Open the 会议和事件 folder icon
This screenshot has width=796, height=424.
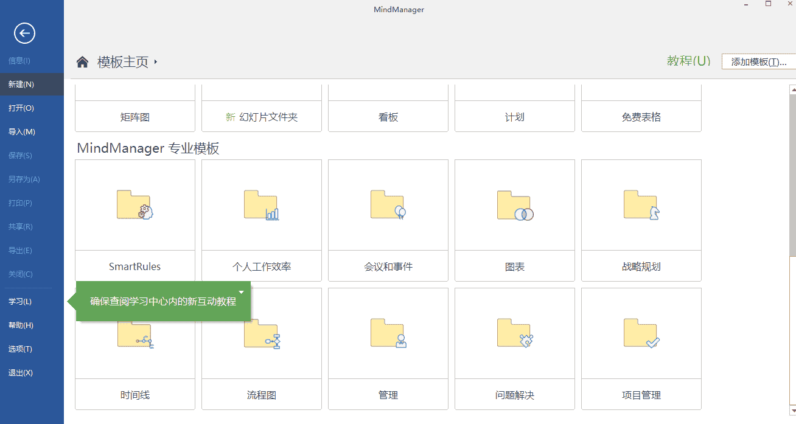[x=388, y=205]
